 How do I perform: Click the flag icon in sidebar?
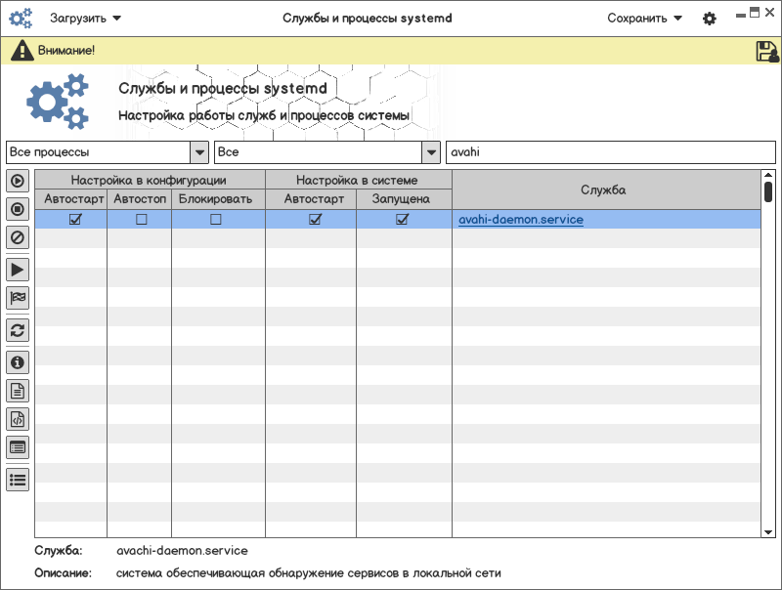[x=18, y=298]
